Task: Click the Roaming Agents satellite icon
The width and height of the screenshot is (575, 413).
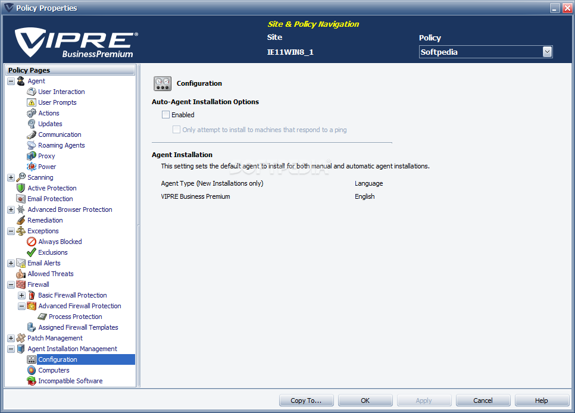Action: [32, 145]
